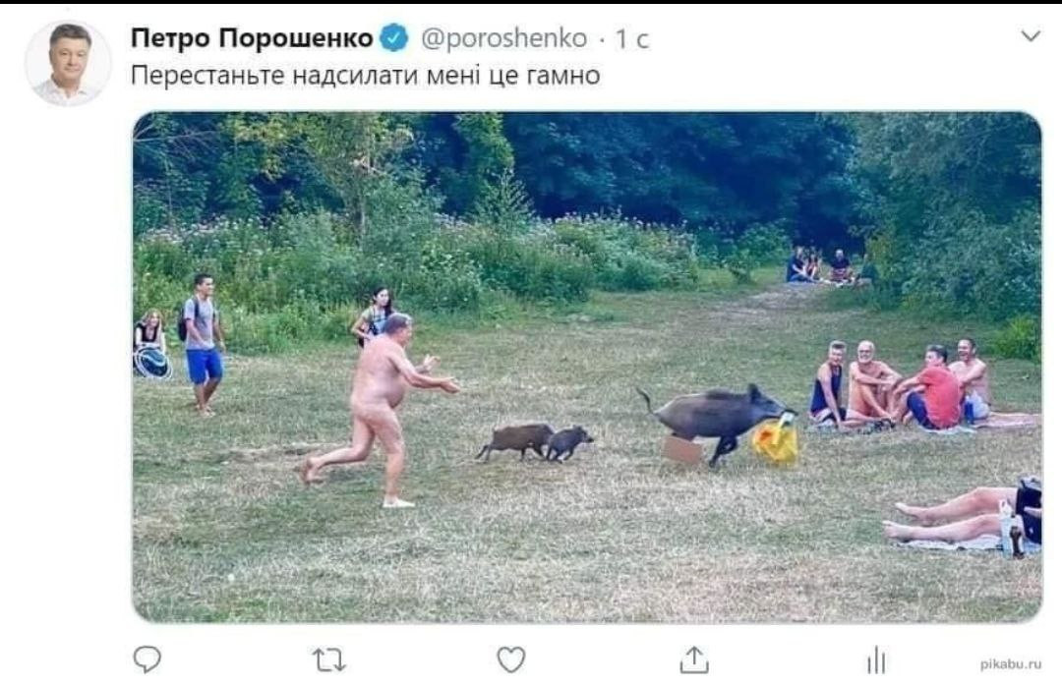Click the yellow bag the boar carries

pyautogui.click(x=776, y=440)
